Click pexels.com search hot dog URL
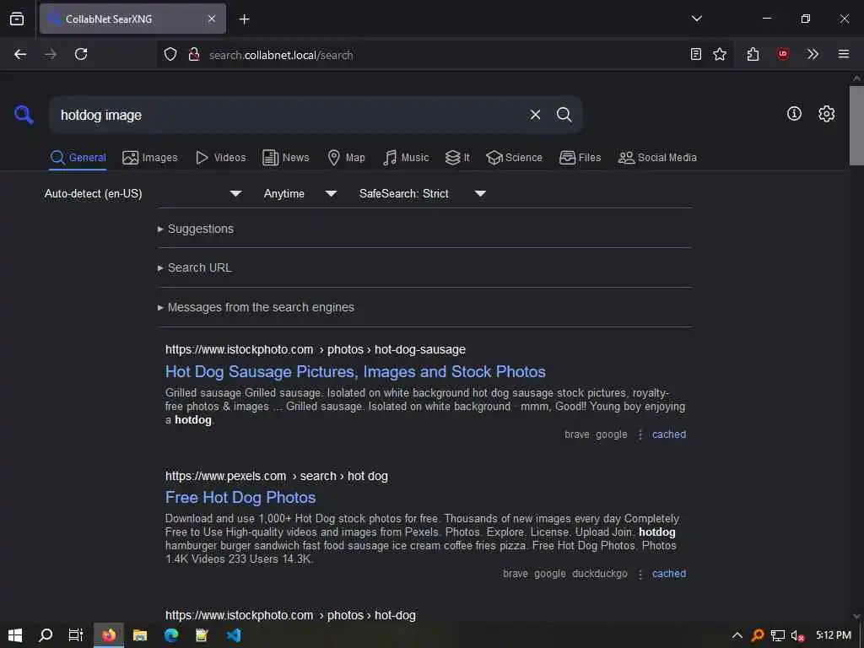The height and width of the screenshot is (648, 864). point(277,476)
